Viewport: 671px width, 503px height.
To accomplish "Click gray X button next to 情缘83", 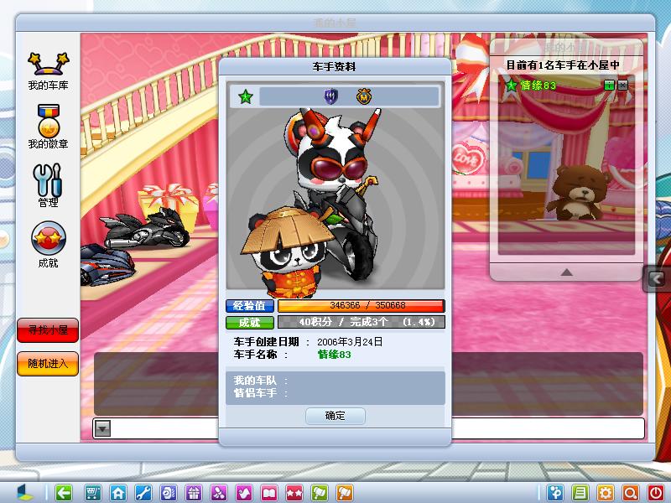I will pyautogui.click(x=622, y=86).
